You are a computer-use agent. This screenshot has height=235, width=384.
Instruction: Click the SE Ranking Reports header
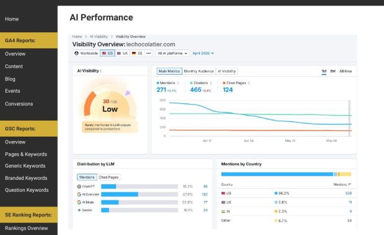click(x=28, y=215)
